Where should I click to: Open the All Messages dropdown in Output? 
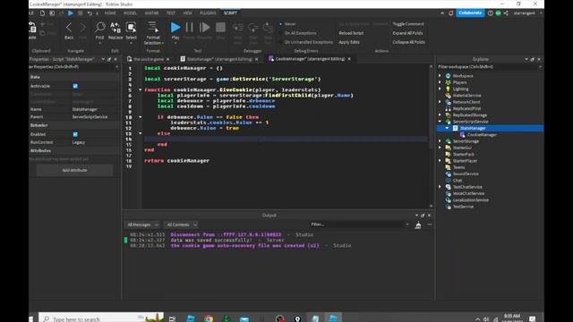[x=142, y=225]
